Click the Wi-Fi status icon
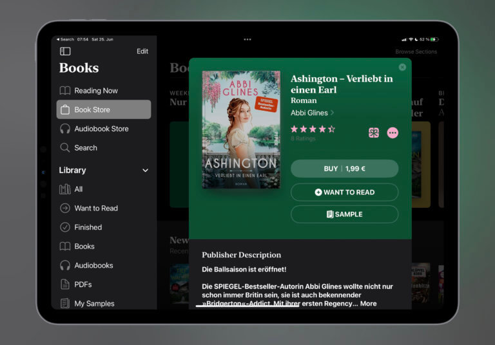This screenshot has width=495, height=345. (411, 39)
